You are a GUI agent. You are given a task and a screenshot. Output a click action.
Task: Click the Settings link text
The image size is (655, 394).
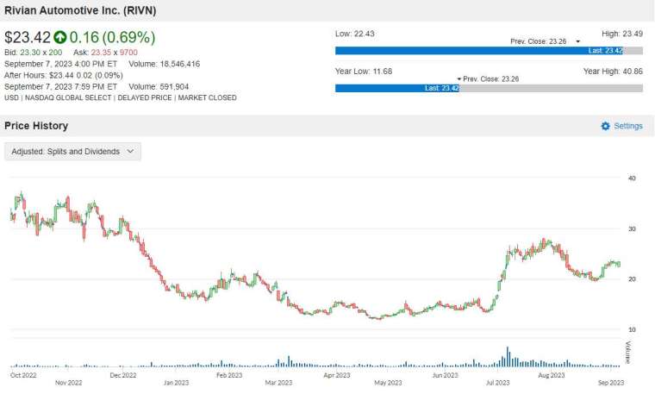tap(627, 126)
